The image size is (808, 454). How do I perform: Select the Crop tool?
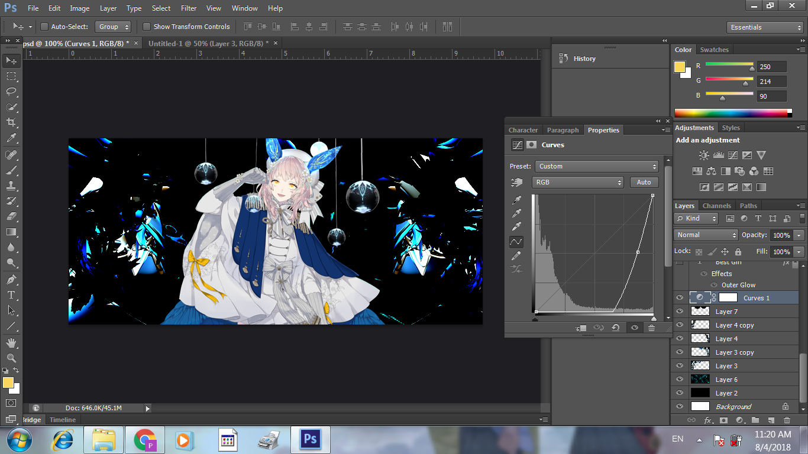pyautogui.click(x=11, y=122)
